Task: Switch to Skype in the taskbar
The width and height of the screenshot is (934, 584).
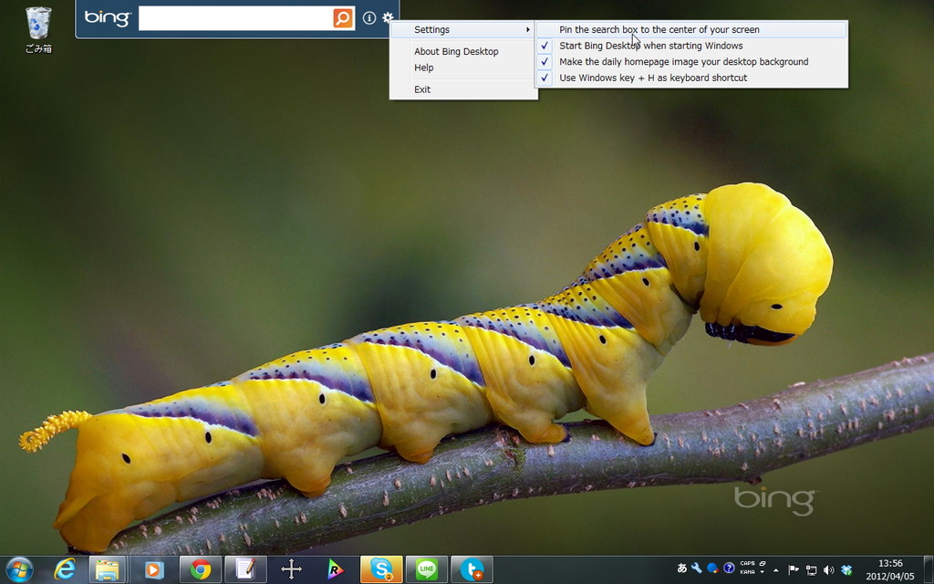Action: coord(381,569)
